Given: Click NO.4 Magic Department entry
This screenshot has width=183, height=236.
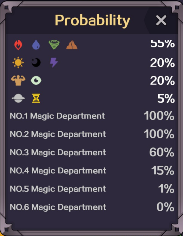Looking at the screenshot, I should (92, 171).
